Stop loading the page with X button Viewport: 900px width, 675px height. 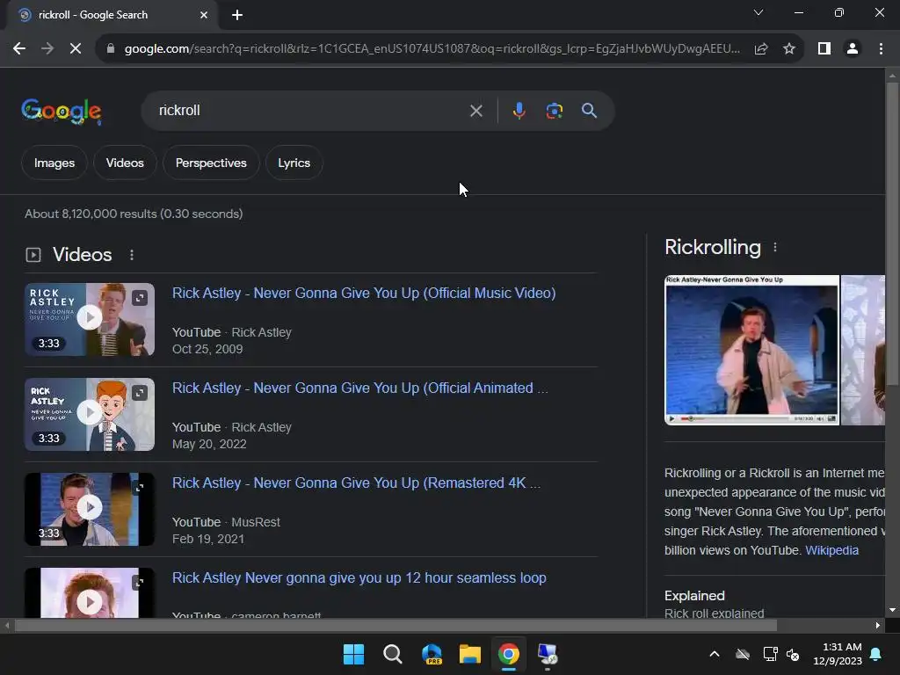[x=76, y=49]
